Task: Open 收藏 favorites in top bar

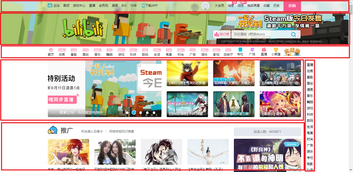Action: (266, 6)
